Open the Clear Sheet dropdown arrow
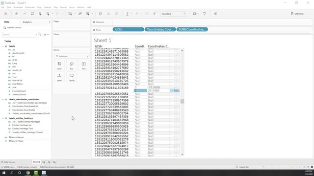 [92, 14]
